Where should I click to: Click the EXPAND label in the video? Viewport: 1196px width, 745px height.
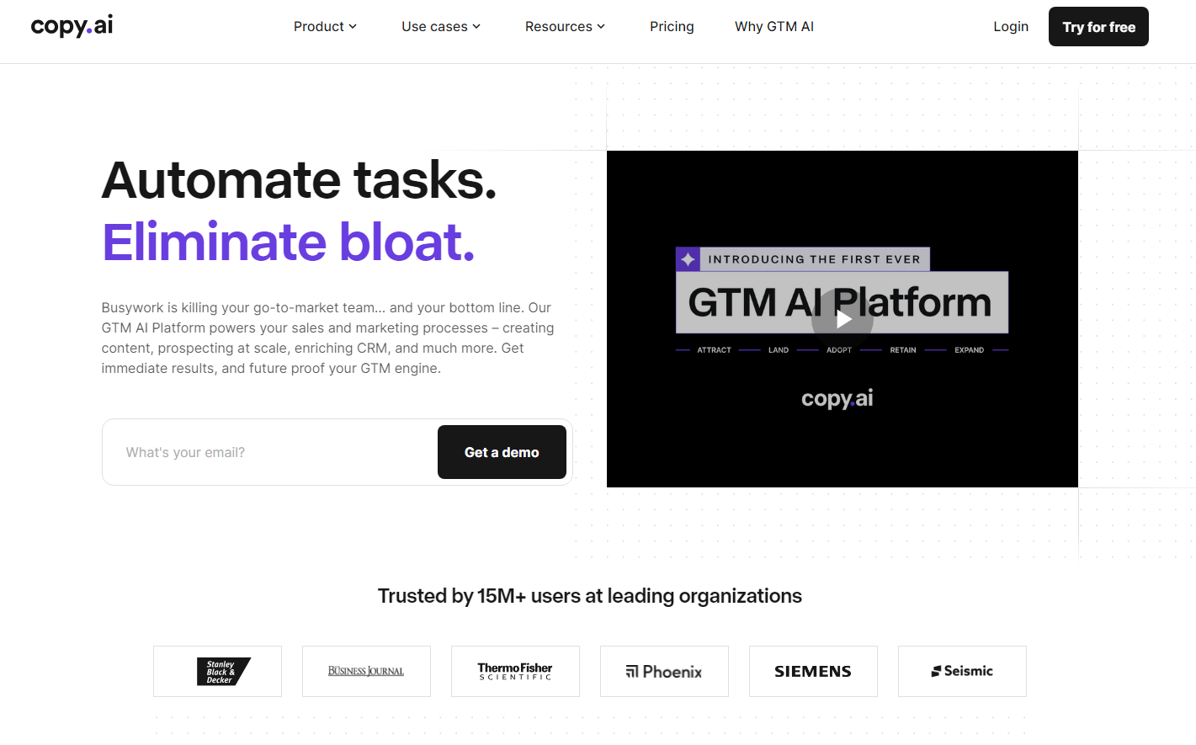(x=969, y=350)
